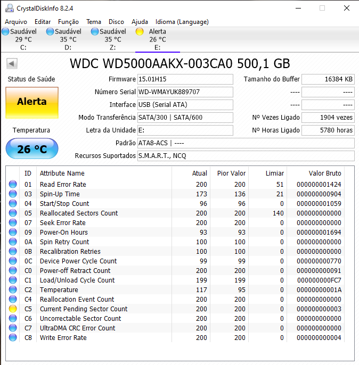This screenshot has width=359, height=365.
Task: Click the Letra da Unidade field E:
Action: (185, 130)
